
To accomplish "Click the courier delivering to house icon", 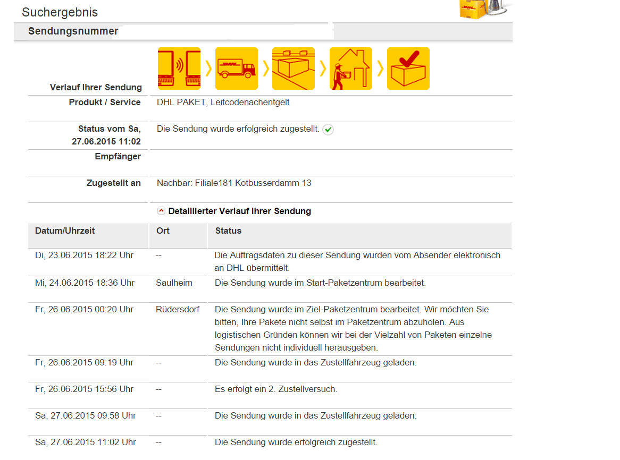I will tap(351, 69).
